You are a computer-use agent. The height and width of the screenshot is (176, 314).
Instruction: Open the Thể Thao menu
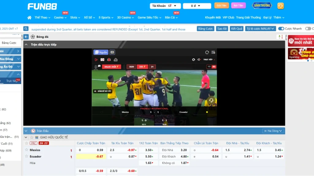coord(43,18)
